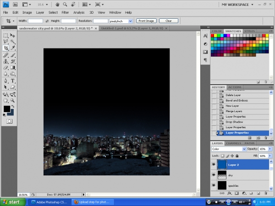Launch Bridge from the application bar
This screenshot has height=206, width=275.
(15, 5)
